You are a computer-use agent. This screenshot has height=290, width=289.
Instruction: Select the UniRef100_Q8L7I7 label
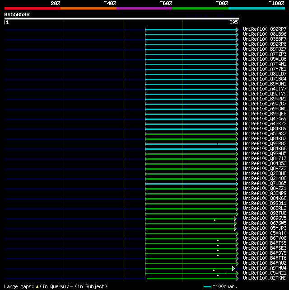tap(265, 159)
